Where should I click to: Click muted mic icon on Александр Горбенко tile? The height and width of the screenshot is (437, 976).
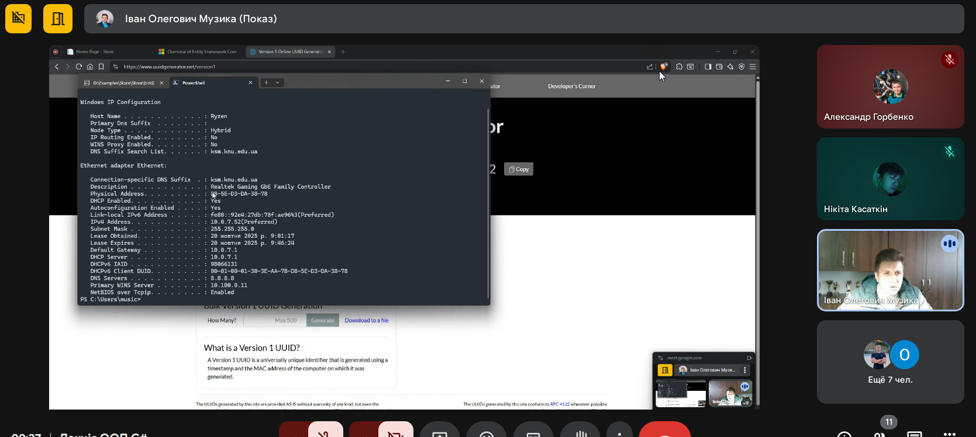(x=950, y=60)
